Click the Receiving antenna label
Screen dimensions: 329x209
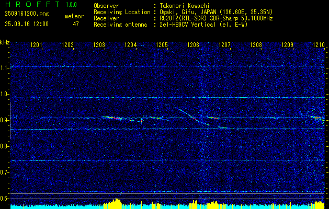(x=120, y=25)
